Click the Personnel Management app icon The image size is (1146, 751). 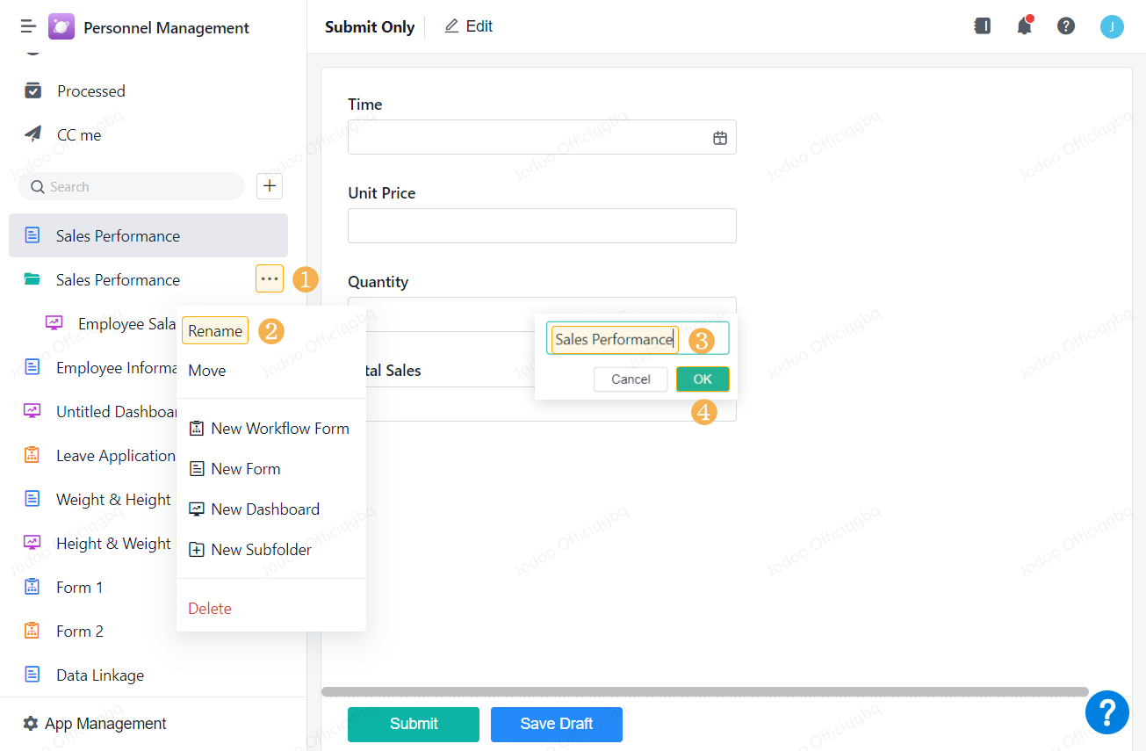61,26
